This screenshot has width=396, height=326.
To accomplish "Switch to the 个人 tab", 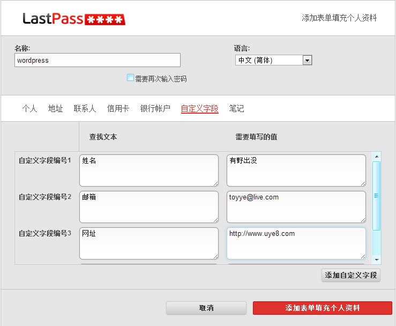I will tap(29, 108).
